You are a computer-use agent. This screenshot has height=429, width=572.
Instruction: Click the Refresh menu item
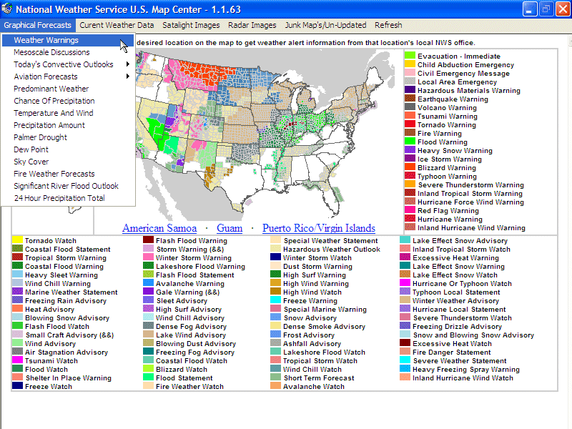point(388,25)
